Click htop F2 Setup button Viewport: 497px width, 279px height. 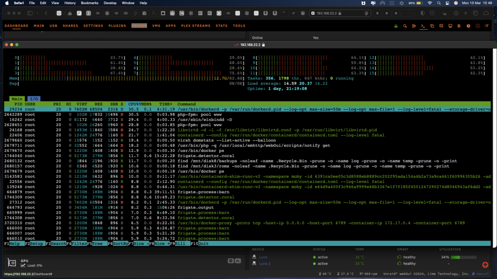(x=35, y=244)
